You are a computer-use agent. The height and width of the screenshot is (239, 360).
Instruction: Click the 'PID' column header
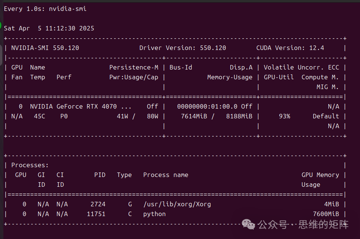click(100, 175)
